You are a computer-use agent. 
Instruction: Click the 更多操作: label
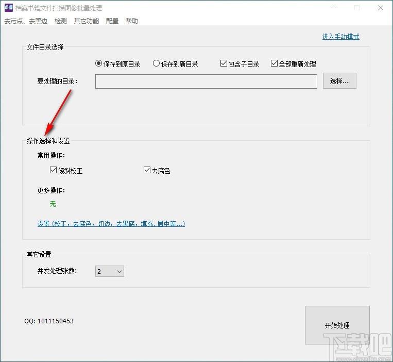click(51, 190)
